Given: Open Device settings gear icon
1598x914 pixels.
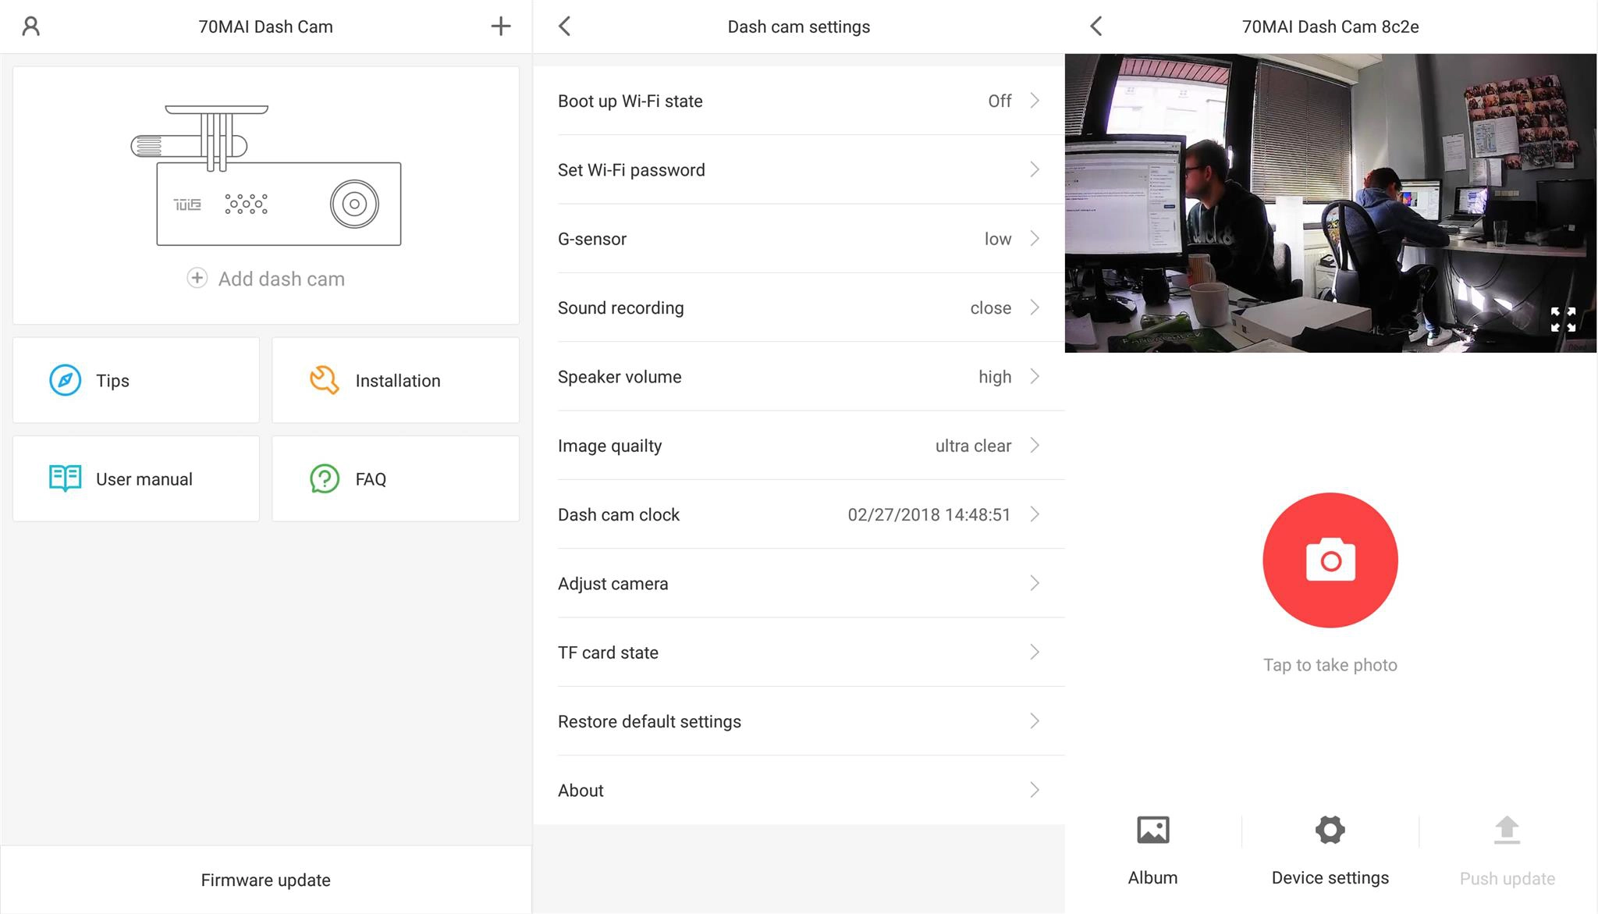Looking at the screenshot, I should tap(1330, 830).
